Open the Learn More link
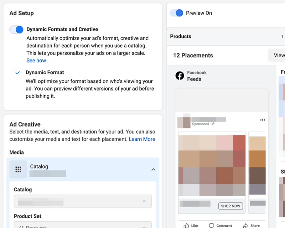Screen dimensions: 285x228 point(142,139)
